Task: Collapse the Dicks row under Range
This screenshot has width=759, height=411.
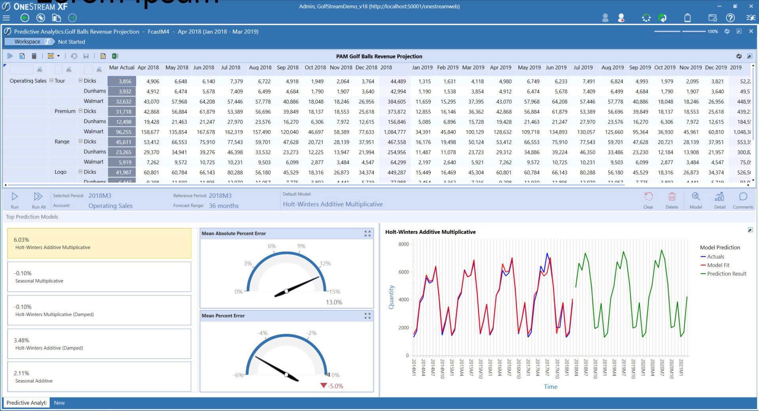Action: (80, 141)
